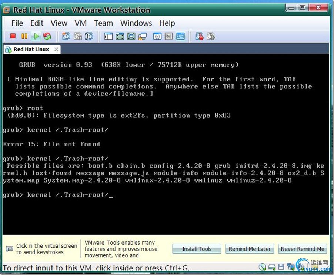Open the appliance view icon
334x275 pixels.
tap(169, 36)
